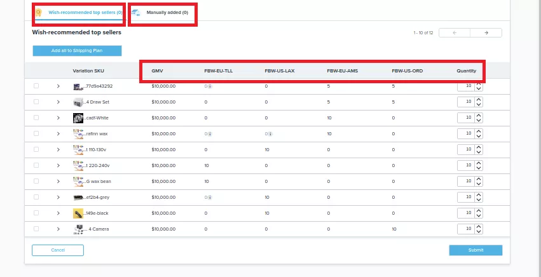Click quantity input for cadf-White
The image size is (541, 277).
tap(466, 118)
